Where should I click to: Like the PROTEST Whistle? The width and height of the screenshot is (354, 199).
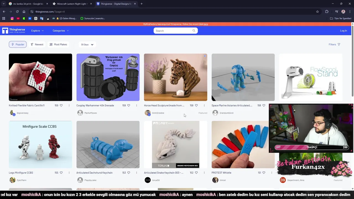[264, 173]
